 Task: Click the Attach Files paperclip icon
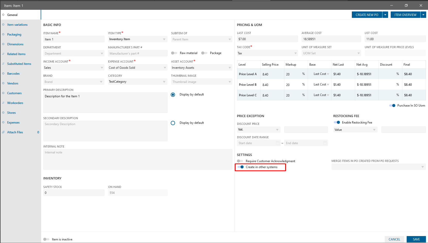3,132
